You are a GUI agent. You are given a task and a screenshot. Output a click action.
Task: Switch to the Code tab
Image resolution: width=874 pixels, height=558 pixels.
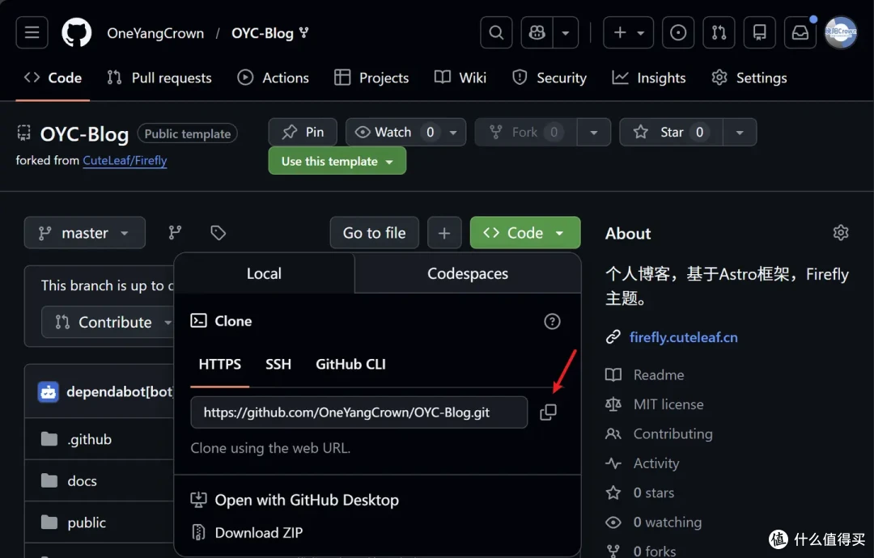[x=53, y=78]
